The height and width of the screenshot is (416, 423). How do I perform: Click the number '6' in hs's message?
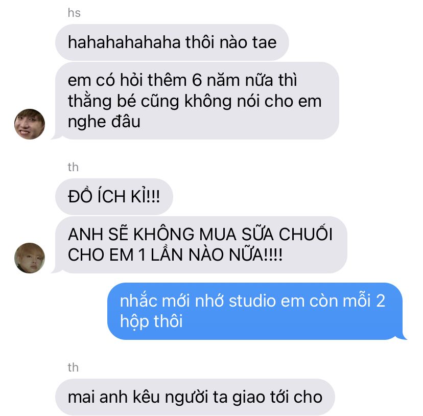click(197, 80)
